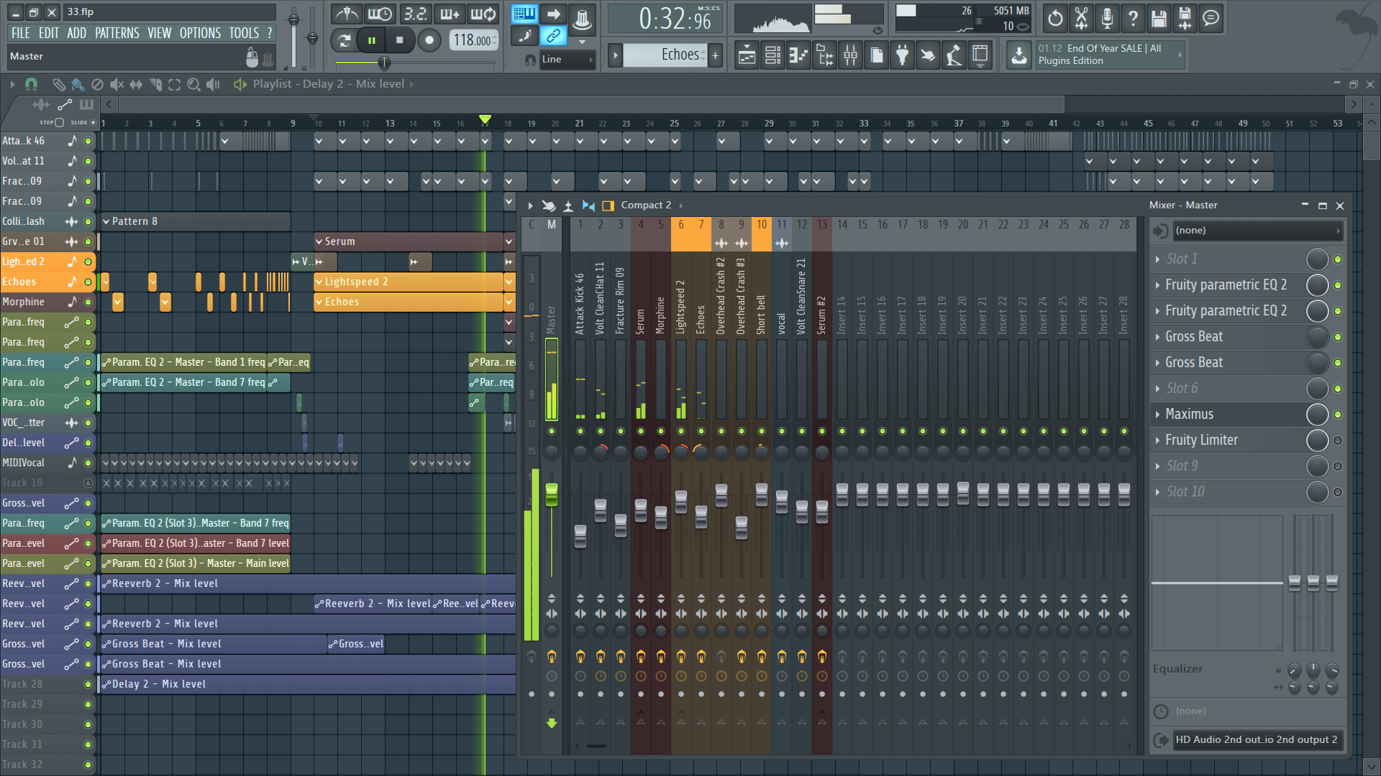Open the OPTIONS menu
Image resolution: width=1381 pixels, height=776 pixels.
pos(200,33)
